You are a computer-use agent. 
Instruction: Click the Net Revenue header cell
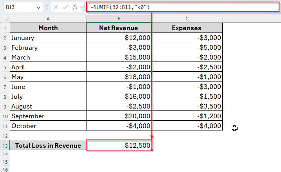119,28
